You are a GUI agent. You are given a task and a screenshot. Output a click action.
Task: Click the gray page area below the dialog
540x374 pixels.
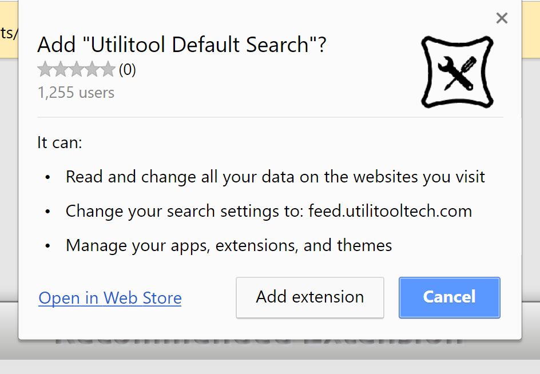[x=269, y=366]
